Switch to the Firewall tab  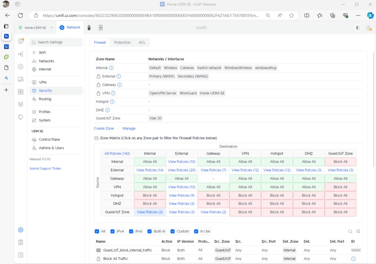point(100,43)
